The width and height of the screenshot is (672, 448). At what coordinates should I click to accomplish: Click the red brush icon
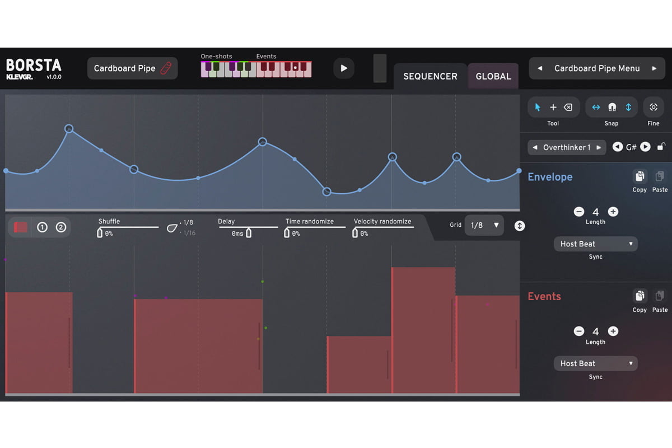point(166,68)
